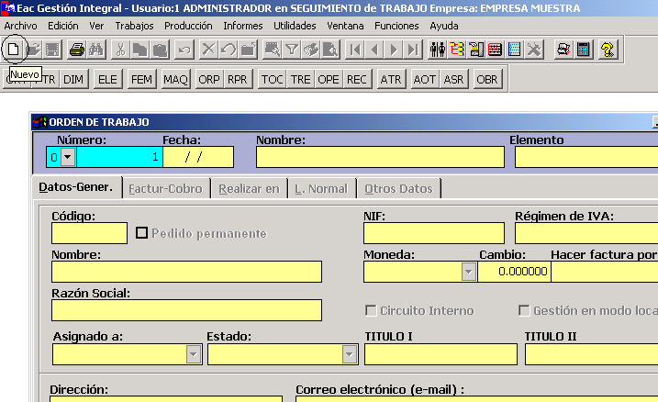Screen dimensions: 658x402
Task: Switch to the Otros Datos tab
Action: point(398,188)
